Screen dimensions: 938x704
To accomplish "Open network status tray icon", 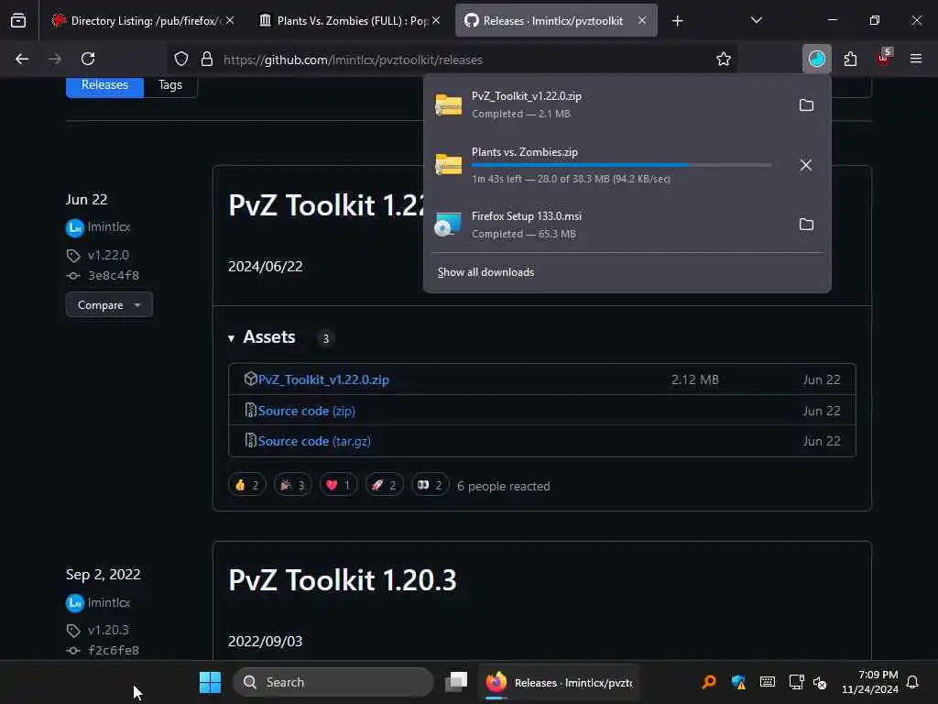I will pos(796,682).
